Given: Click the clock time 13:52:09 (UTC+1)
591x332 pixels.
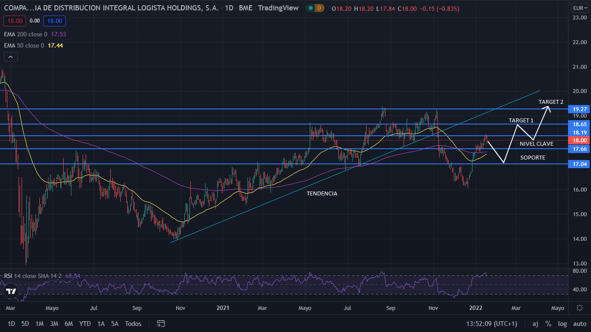Looking at the screenshot, I should click(491, 323).
